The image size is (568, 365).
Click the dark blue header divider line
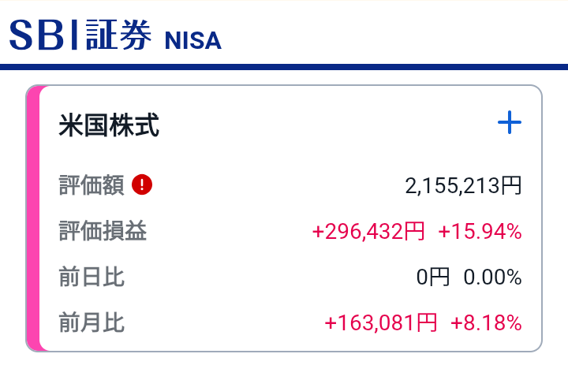[x=284, y=67]
